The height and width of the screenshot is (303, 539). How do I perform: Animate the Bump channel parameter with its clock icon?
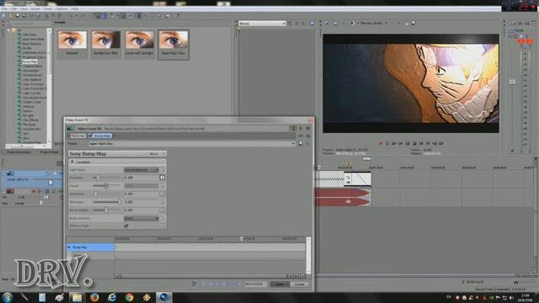pyautogui.click(x=163, y=218)
